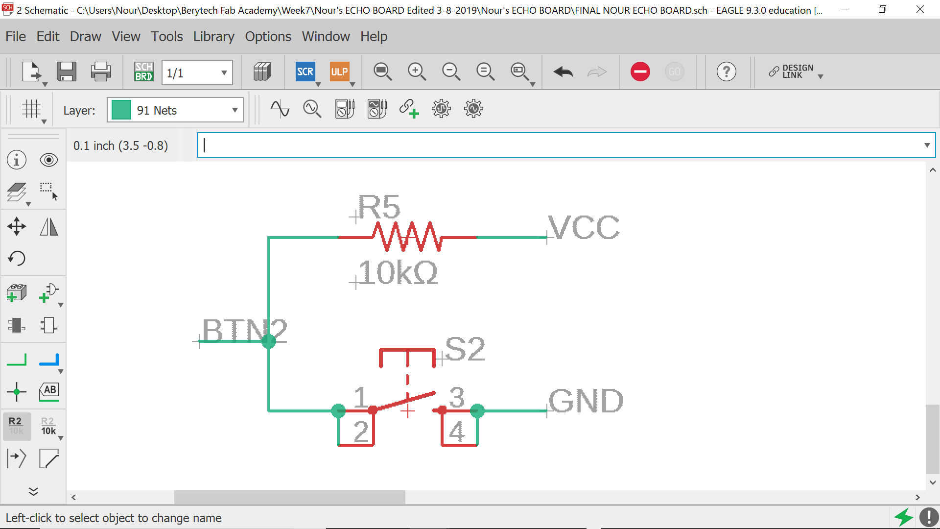This screenshot has height=529, width=940.
Task: Open the Library menu
Action: point(213,36)
